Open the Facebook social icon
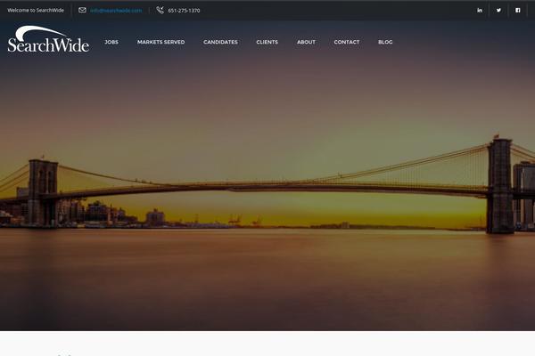The image size is (535, 356). coord(517,10)
